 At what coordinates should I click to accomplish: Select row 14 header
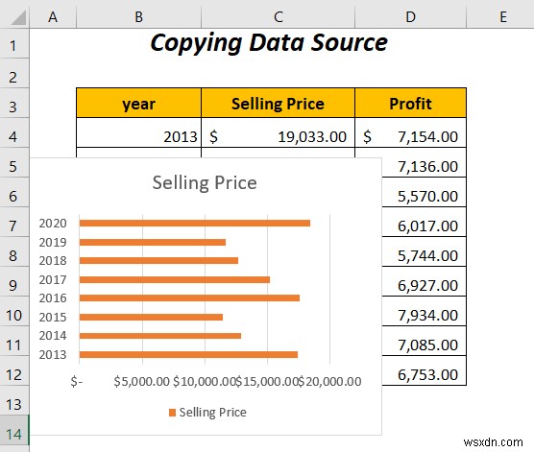tap(14, 434)
